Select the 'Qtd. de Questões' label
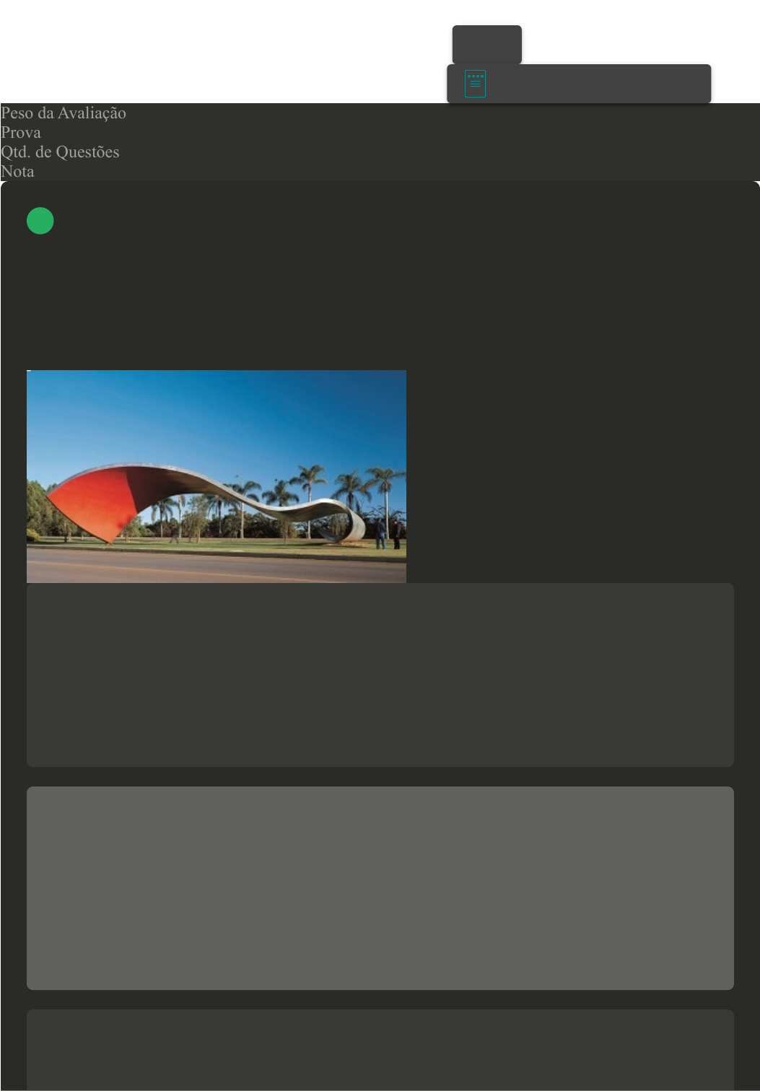Viewport: 760px width, 1091px height. pyautogui.click(x=60, y=152)
